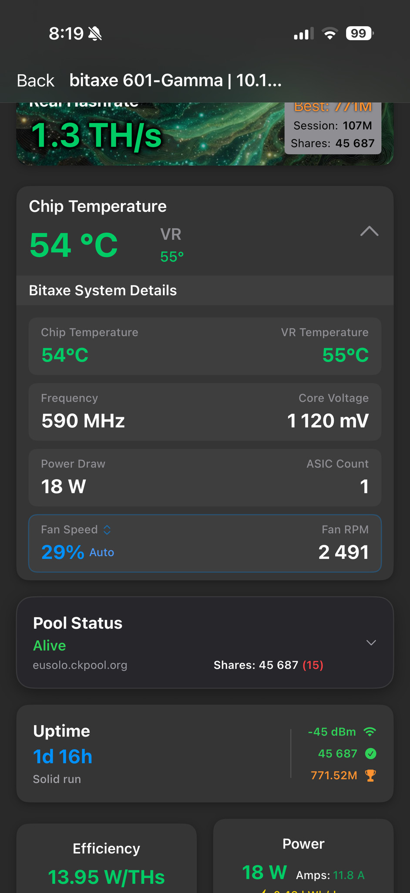Tap the battery level indicator
Screen dimensions: 410x893
click(x=359, y=34)
